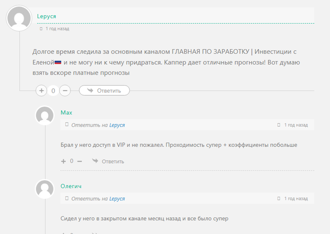Click the "1 год назад" timestamp in Олегич's reply
The image size is (330, 234).
(x=296, y=199)
